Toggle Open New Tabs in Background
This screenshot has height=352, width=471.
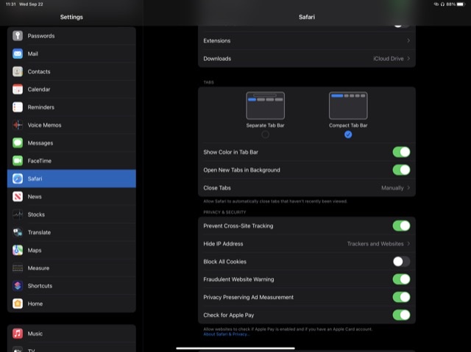(x=401, y=170)
